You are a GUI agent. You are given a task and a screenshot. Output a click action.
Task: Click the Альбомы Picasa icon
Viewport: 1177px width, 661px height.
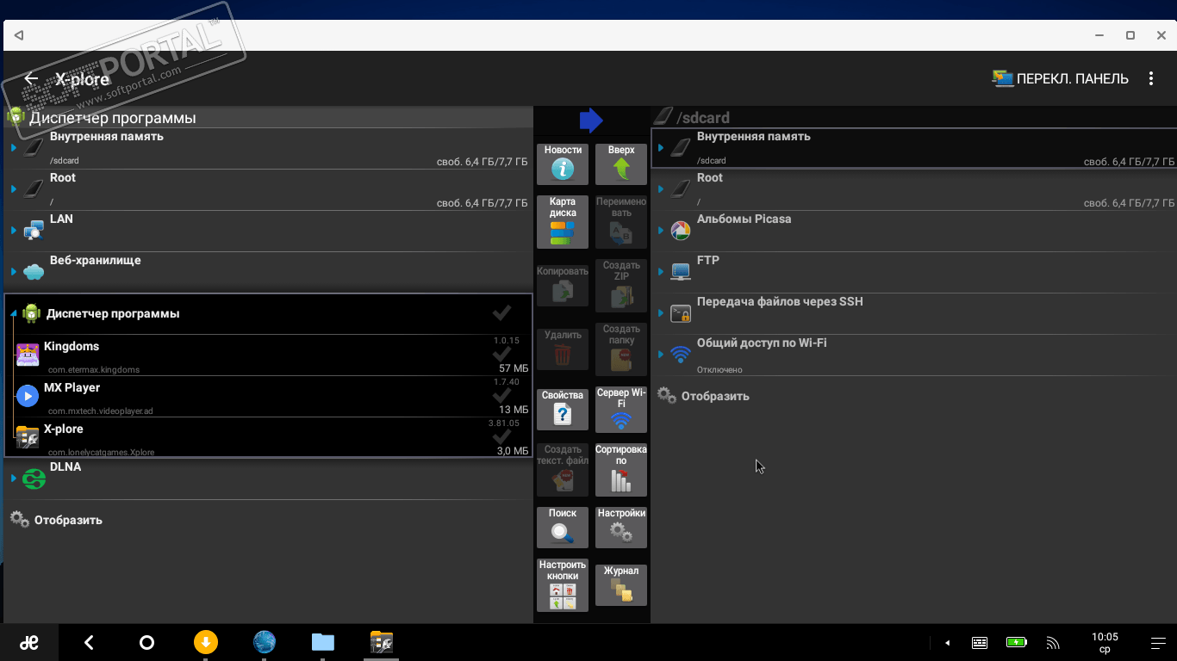tap(681, 230)
